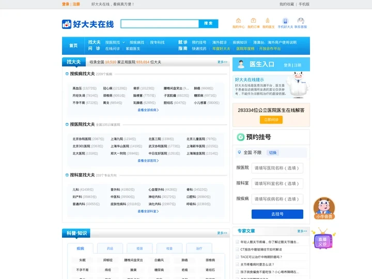Open 失眠 topic in 科普 grid
This screenshot has height=279, width=372.
click(82, 260)
